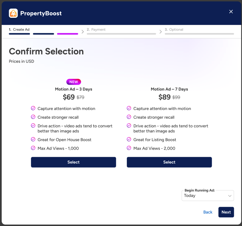This screenshot has width=242, height=226.
Task: Click the dropdown chevron next to Today
Action: tap(230, 196)
